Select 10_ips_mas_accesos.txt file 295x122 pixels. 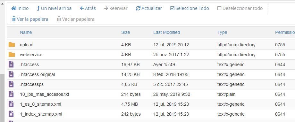point(44,94)
